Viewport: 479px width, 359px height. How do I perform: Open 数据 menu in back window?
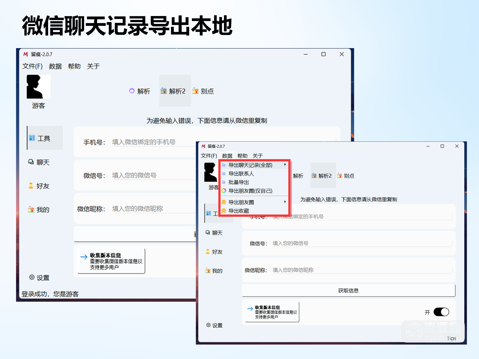click(x=55, y=66)
